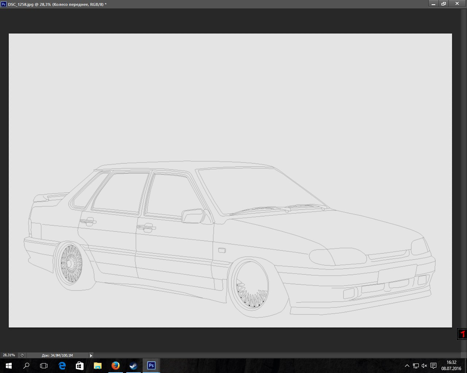Open the Windows Start menu
Screen dimensions: 467x373
click(9, 365)
